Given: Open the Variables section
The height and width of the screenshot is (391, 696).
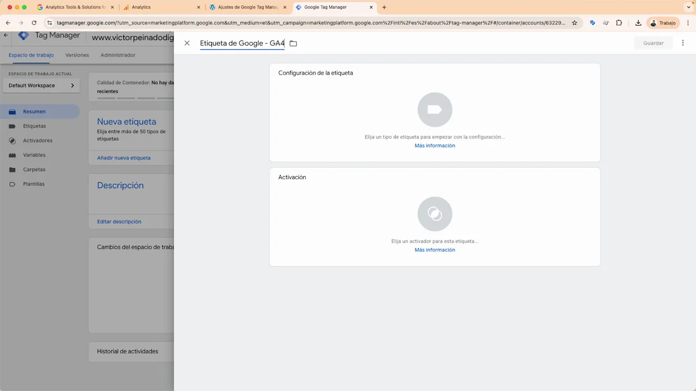Looking at the screenshot, I should click(x=34, y=155).
